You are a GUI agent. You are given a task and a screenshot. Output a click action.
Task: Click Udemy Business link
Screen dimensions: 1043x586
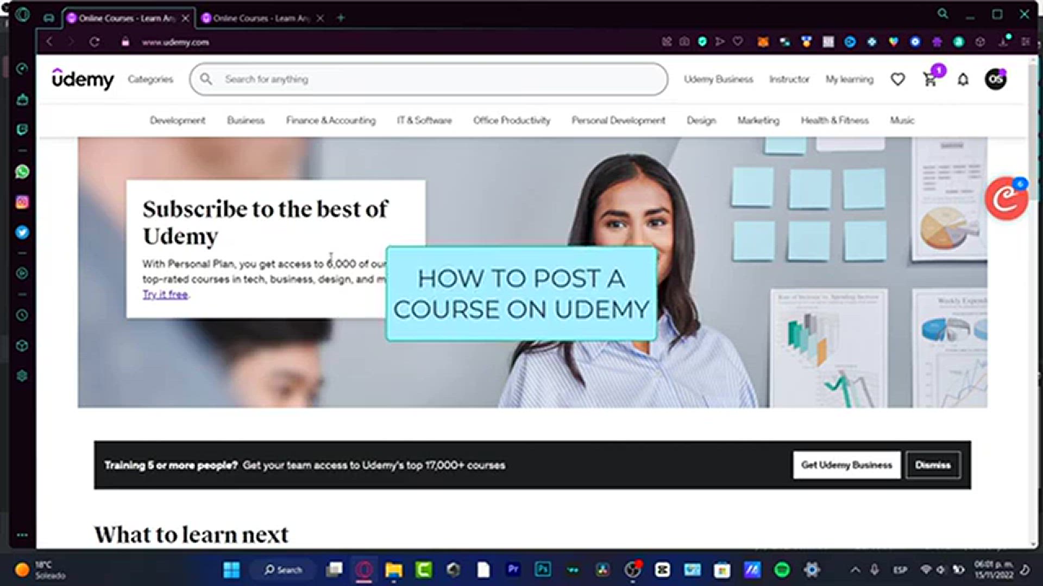coord(718,79)
